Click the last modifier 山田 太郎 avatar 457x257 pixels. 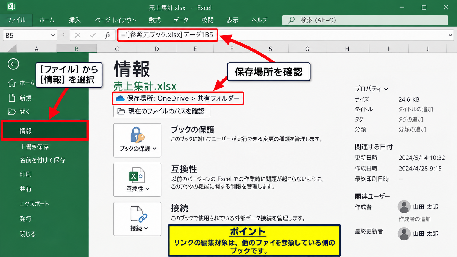[404, 234]
